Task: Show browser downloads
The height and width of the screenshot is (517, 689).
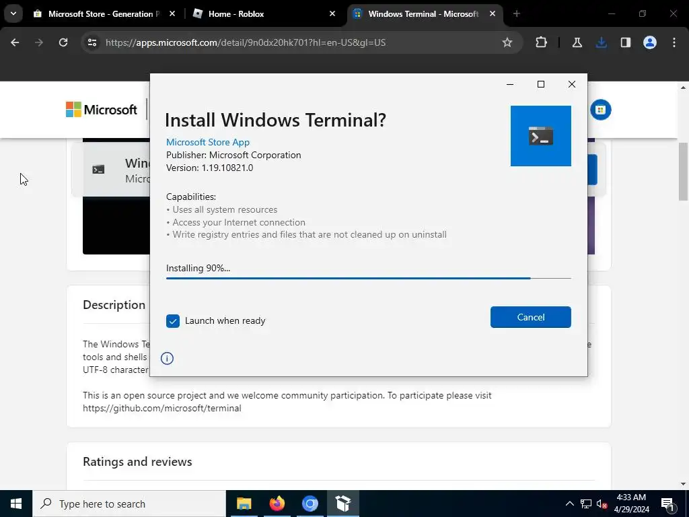Action: pyautogui.click(x=601, y=42)
